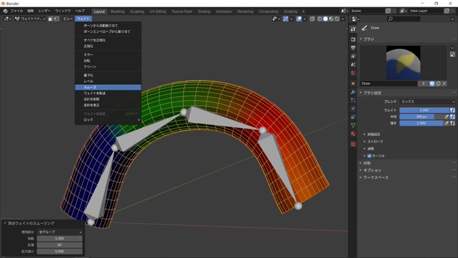Select material preview shading

coord(331,19)
